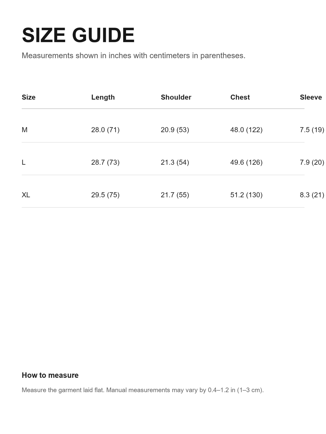Click the XL chest value 51.2 (130)
The image size is (326, 434).
point(246,195)
